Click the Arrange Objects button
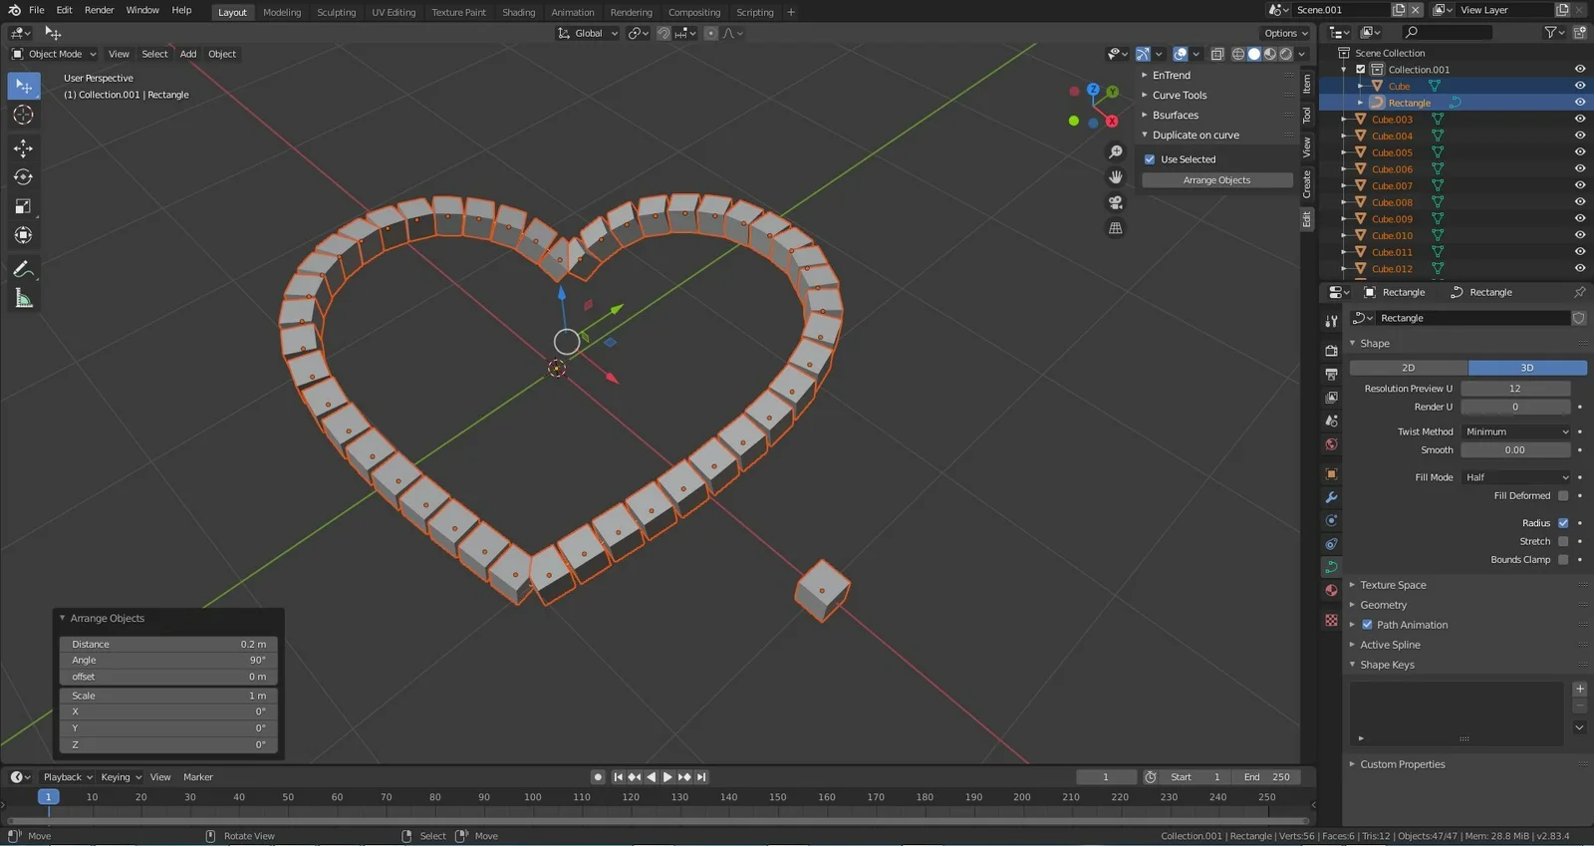1594x846 pixels. pos(1216,180)
